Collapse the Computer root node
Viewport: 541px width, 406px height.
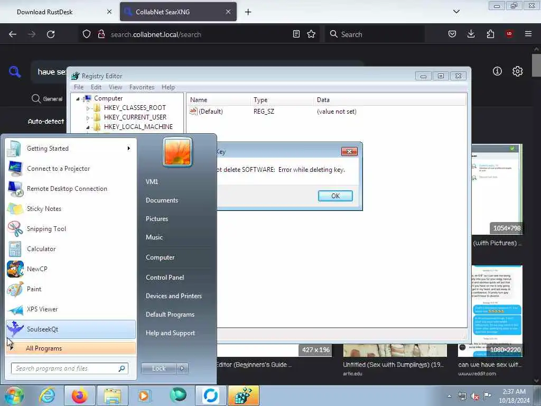78,99
